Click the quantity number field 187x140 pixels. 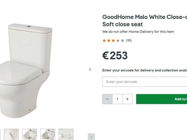pyautogui.click(x=117, y=99)
